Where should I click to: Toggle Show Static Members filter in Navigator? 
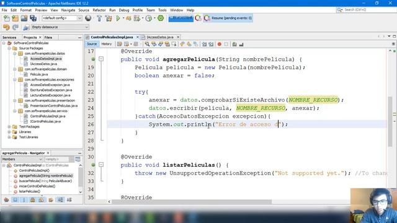point(24,199)
